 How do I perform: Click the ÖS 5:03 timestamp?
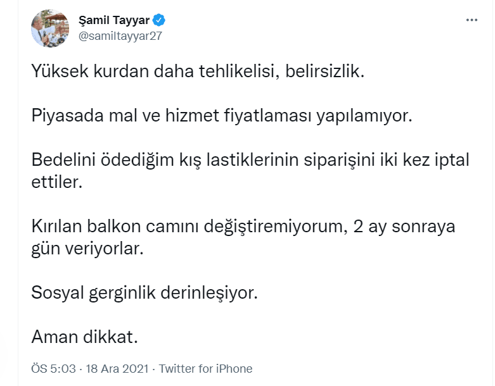click(x=53, y=369)
